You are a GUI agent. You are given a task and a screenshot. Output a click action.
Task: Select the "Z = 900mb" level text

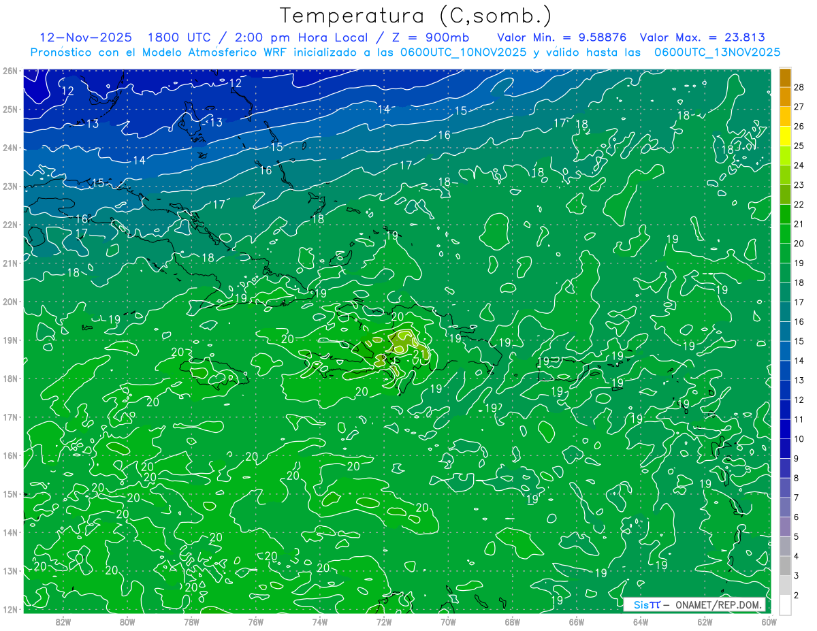[x=432, y=38]
